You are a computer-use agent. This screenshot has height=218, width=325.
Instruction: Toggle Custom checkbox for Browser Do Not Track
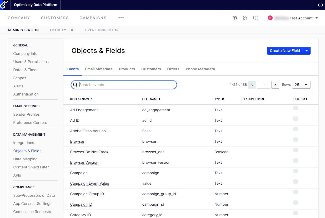coord(296,150)
